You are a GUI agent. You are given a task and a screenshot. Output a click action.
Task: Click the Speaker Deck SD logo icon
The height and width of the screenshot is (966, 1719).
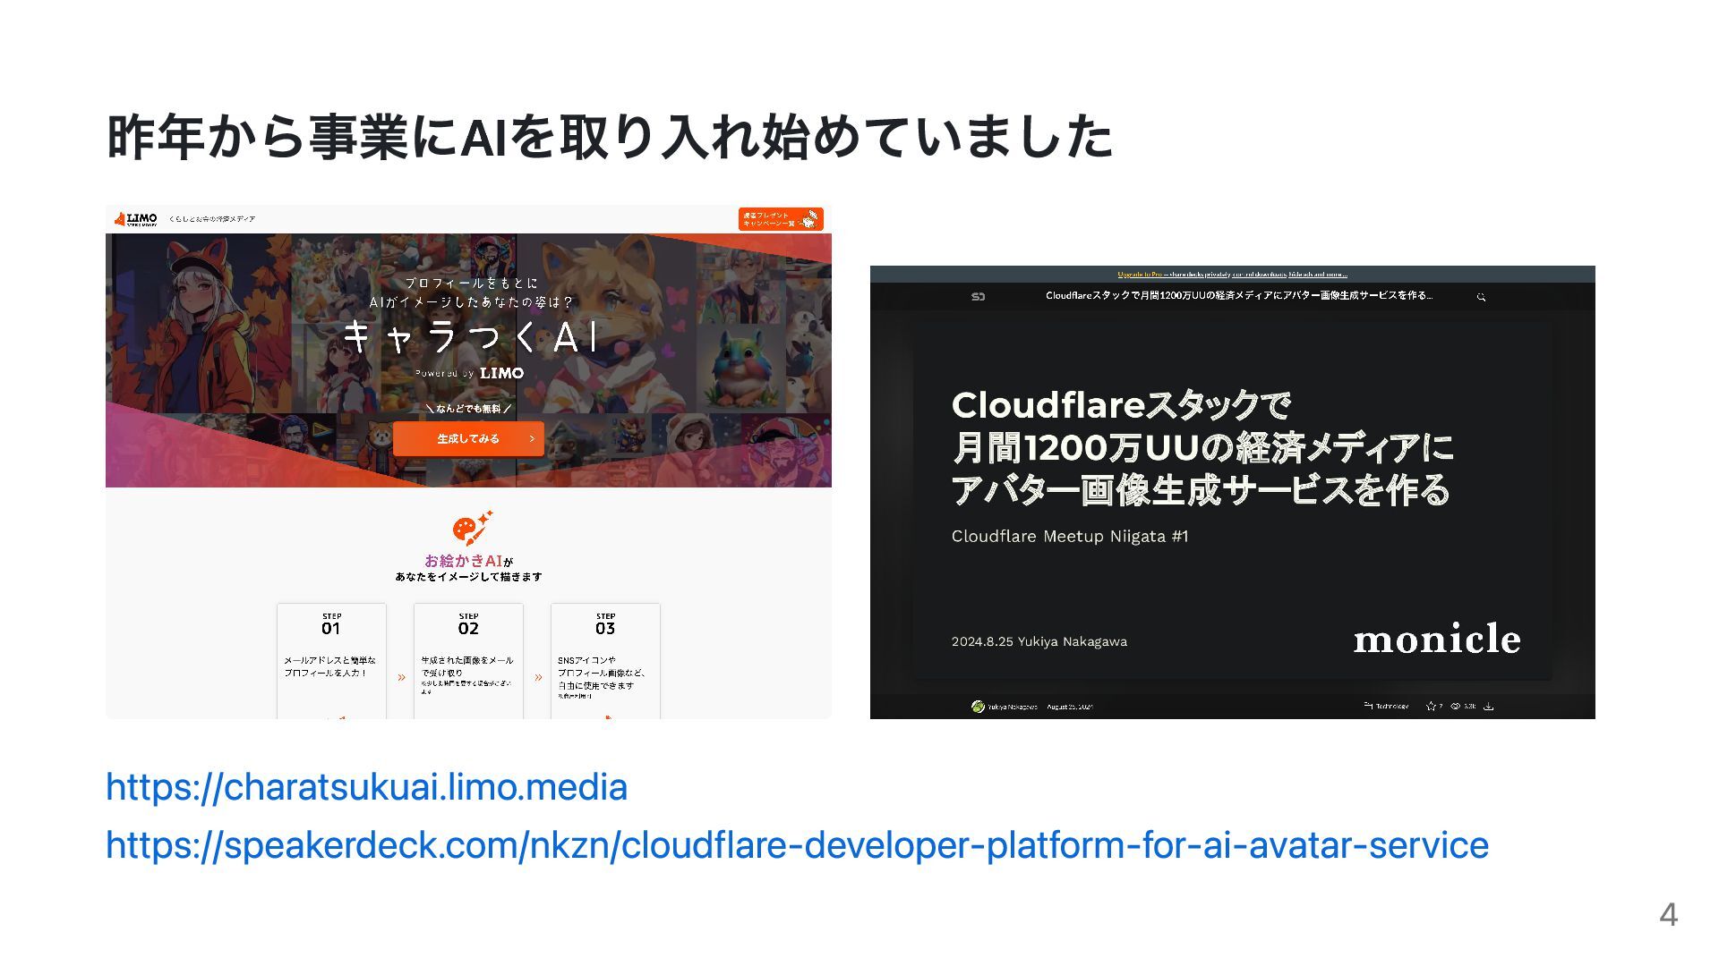(979, 297)
